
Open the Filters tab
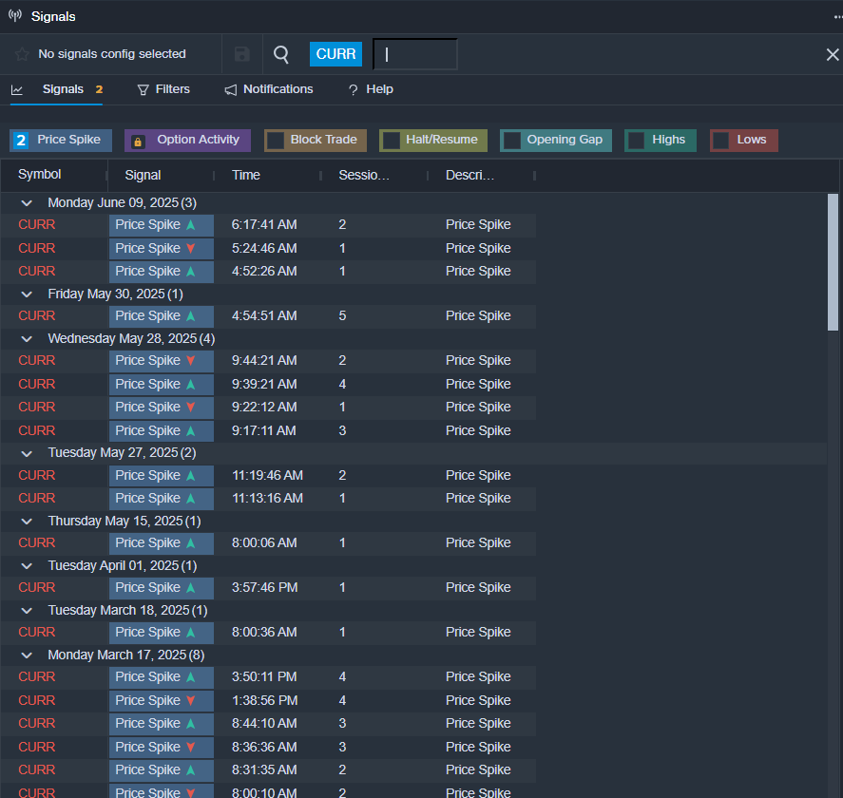click(x=173, y=89)
